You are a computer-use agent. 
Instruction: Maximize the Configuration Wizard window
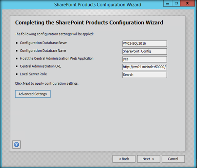[176, 4]
